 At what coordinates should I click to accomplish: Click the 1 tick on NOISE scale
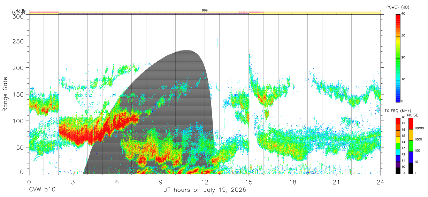pos(415,173)
